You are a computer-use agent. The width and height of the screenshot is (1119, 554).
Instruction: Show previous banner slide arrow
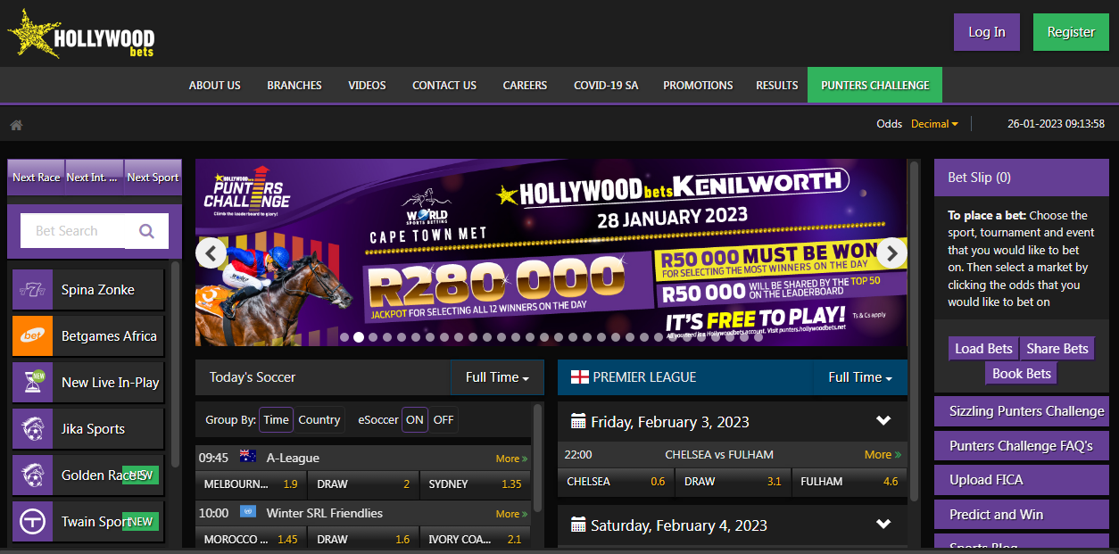211,253
